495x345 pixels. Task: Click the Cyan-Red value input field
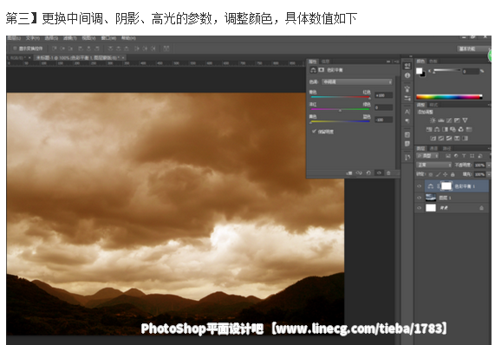point(384,95)
